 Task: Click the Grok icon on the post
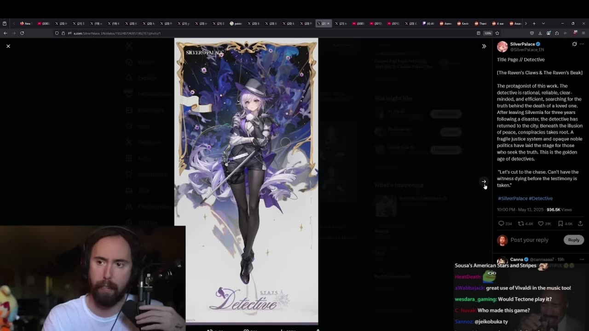574,44
